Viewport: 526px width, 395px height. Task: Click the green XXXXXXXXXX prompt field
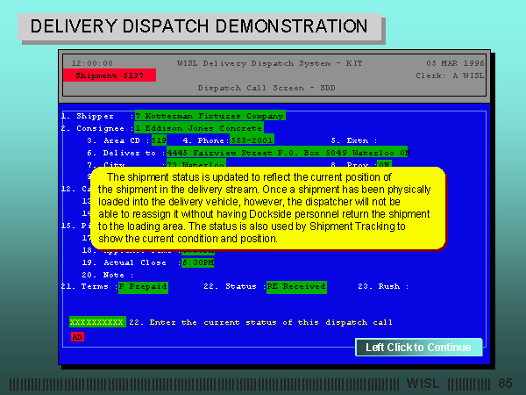pyautogui.click(x=96, y=322)
